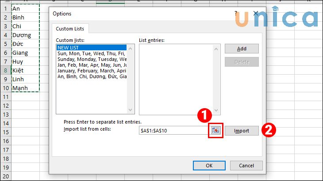
Task: Select cell containing Dương
Action: [x=25, y=35]
